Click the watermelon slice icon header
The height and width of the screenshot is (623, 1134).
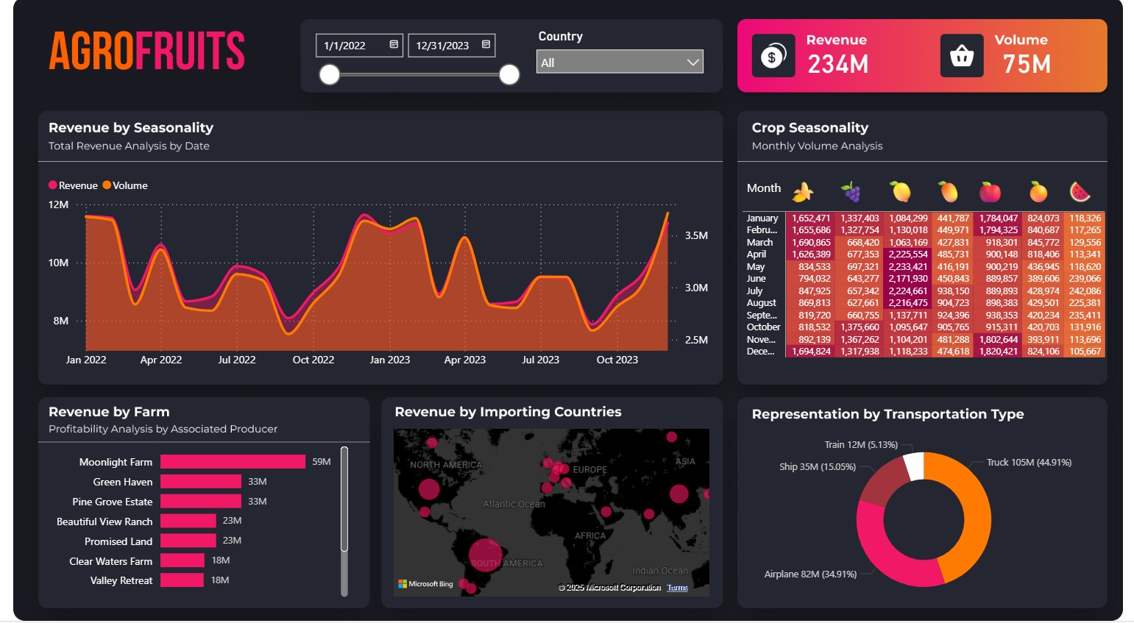[x=1080, y=193]
